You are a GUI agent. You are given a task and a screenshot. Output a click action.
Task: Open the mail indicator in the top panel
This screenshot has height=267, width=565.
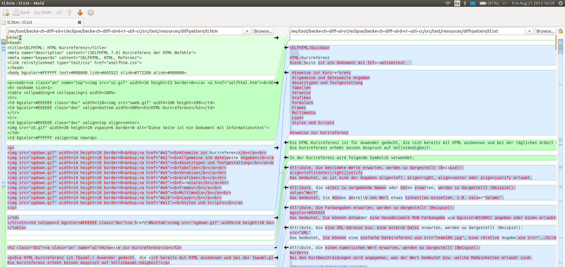pyautogui.click(x=473, y=3)
